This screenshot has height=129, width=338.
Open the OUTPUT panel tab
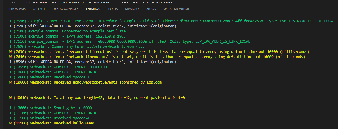pyautogui.click(x=39, y=9)
